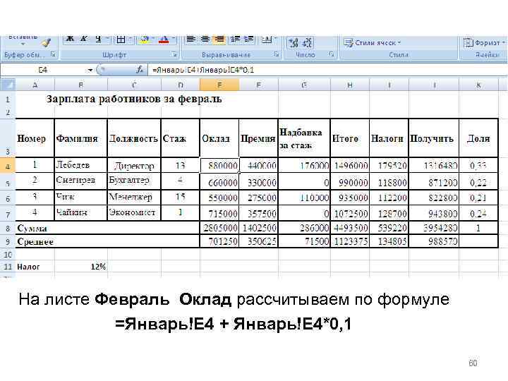Select column A header

click(35, 85)
